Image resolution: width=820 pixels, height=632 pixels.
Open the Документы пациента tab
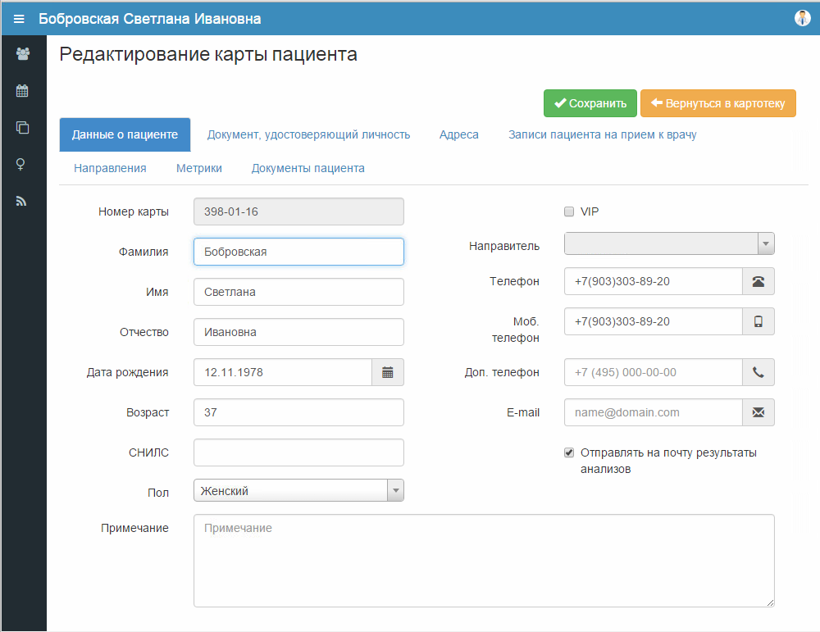click(x=307, y=168)
